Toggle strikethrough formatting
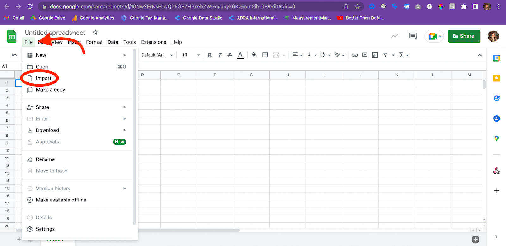The image size is (506, 246). (230, 55)
